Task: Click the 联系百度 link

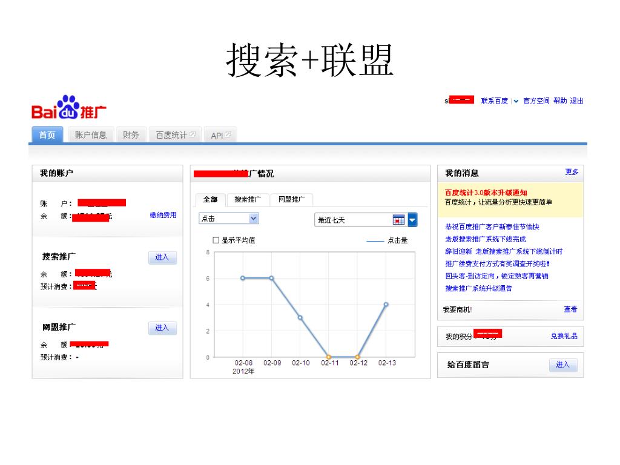Action: coord(494,101)
